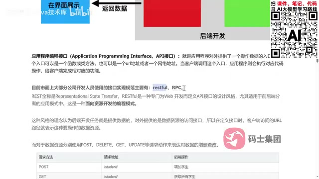Click the bold heading "应用程序编程接口"
The width and height of the screenshot is (319, 179).
49,56
